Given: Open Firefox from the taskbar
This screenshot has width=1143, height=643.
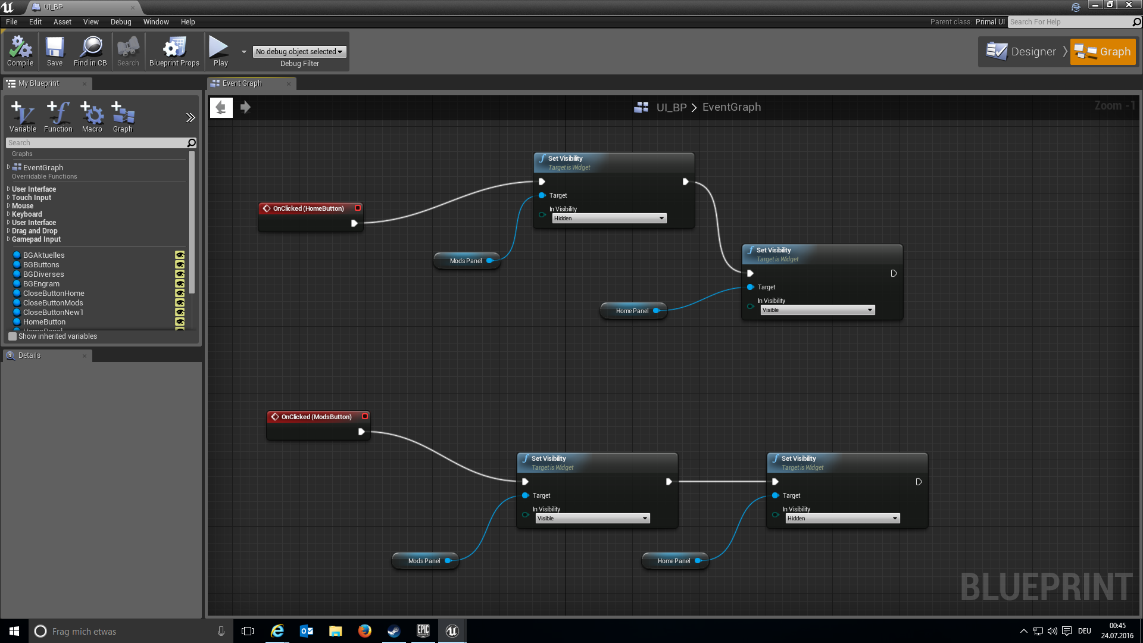Looking at the screenshot, I should pos(365,631).
